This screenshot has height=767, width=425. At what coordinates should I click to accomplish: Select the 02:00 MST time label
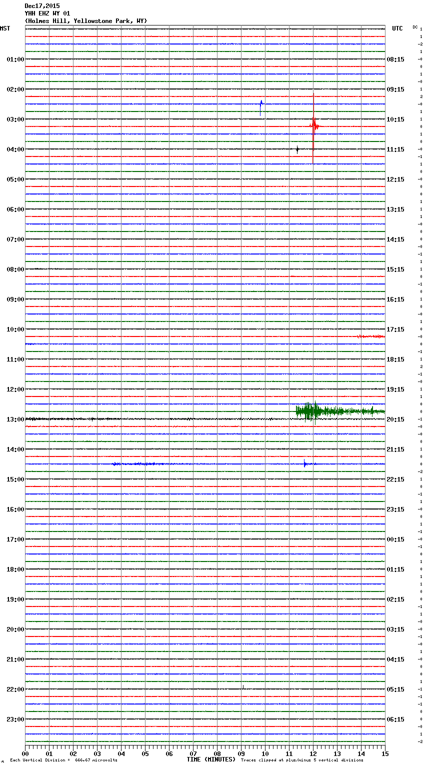click(x=15, y=89)
